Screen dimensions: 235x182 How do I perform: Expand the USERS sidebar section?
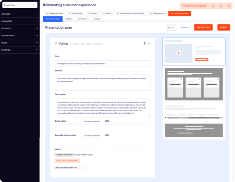[20, 43]
